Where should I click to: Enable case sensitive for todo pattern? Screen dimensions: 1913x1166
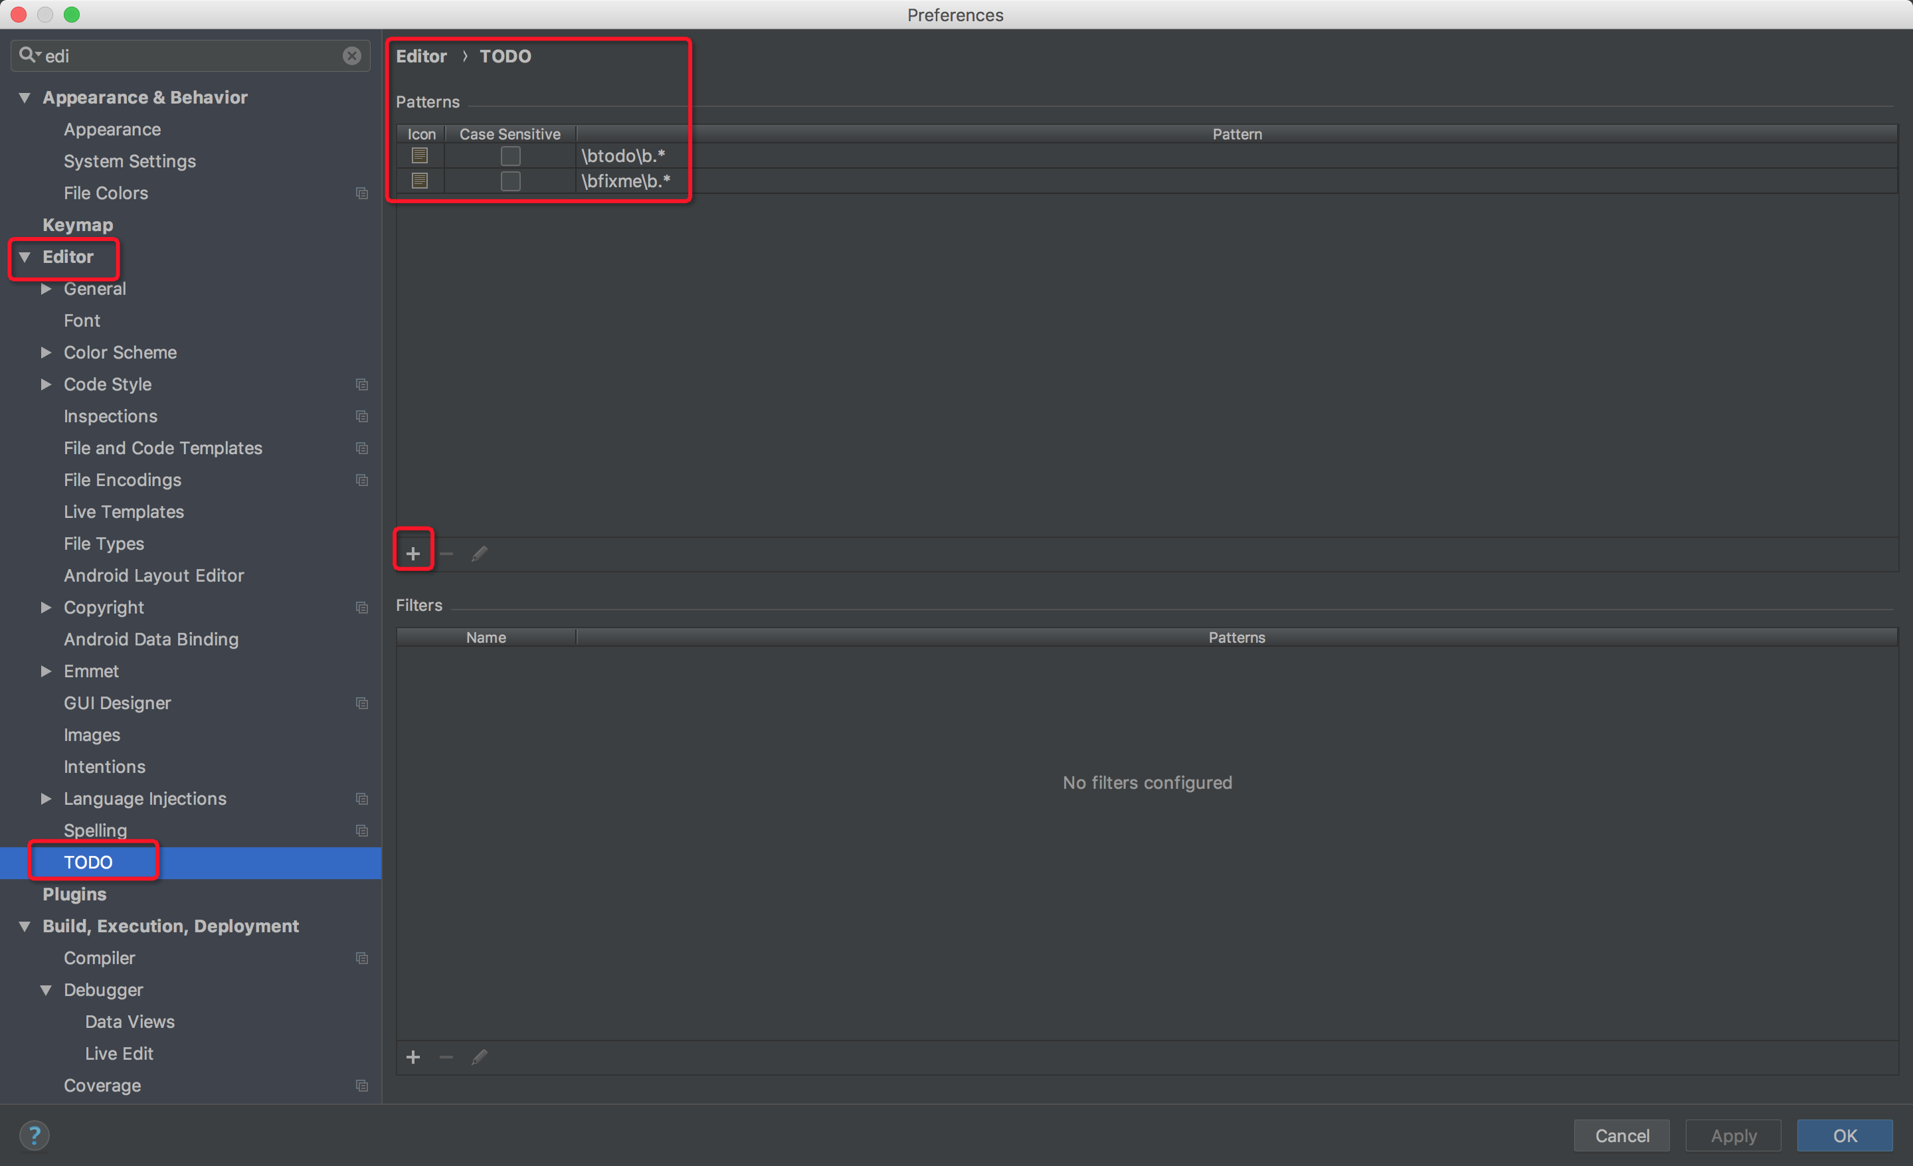pos(510,156)
